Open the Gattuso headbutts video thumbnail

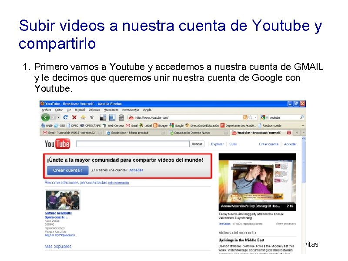tap(63, 200)
